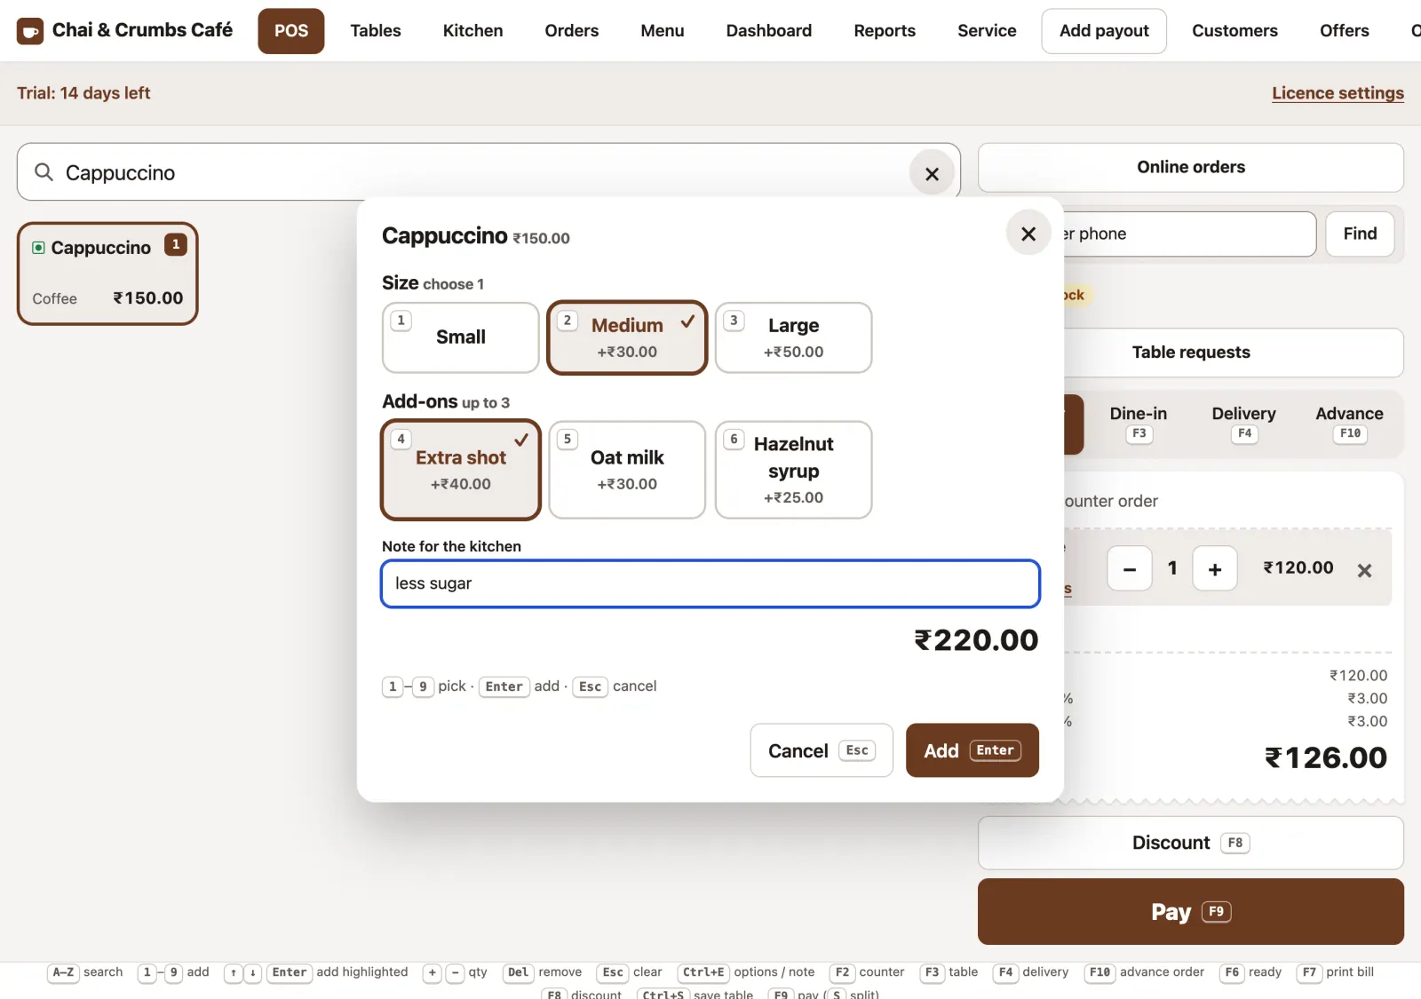This screenshot has width=1421, height=999.
Task: Click the Cappuccino search box
Action: point(488,172)
